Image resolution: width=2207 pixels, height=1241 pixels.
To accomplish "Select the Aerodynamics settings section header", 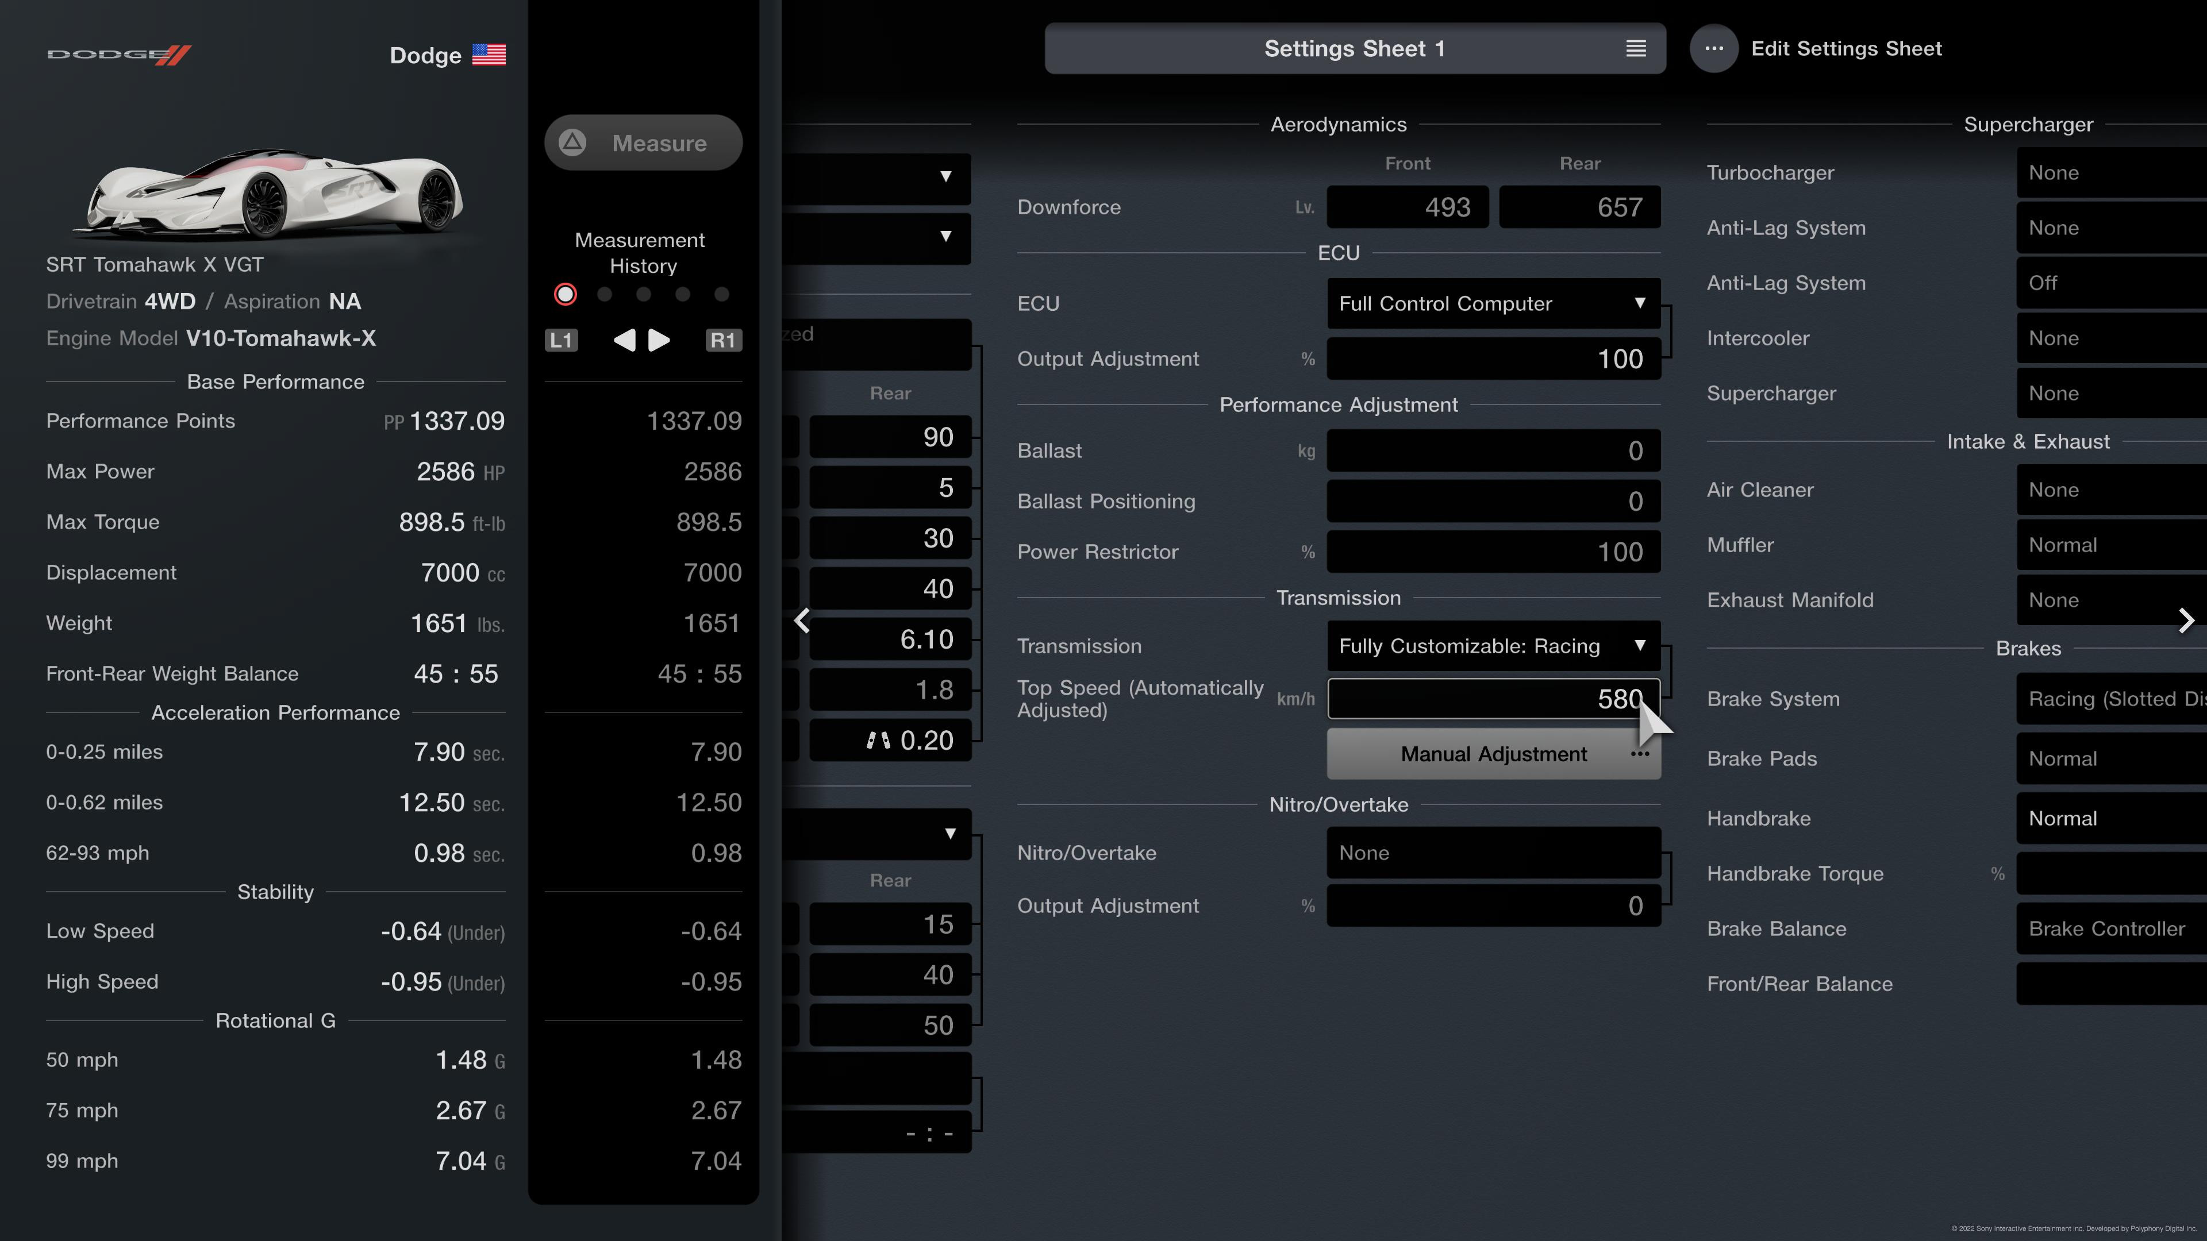I will pyautogui.click(x=1339, y=123).
